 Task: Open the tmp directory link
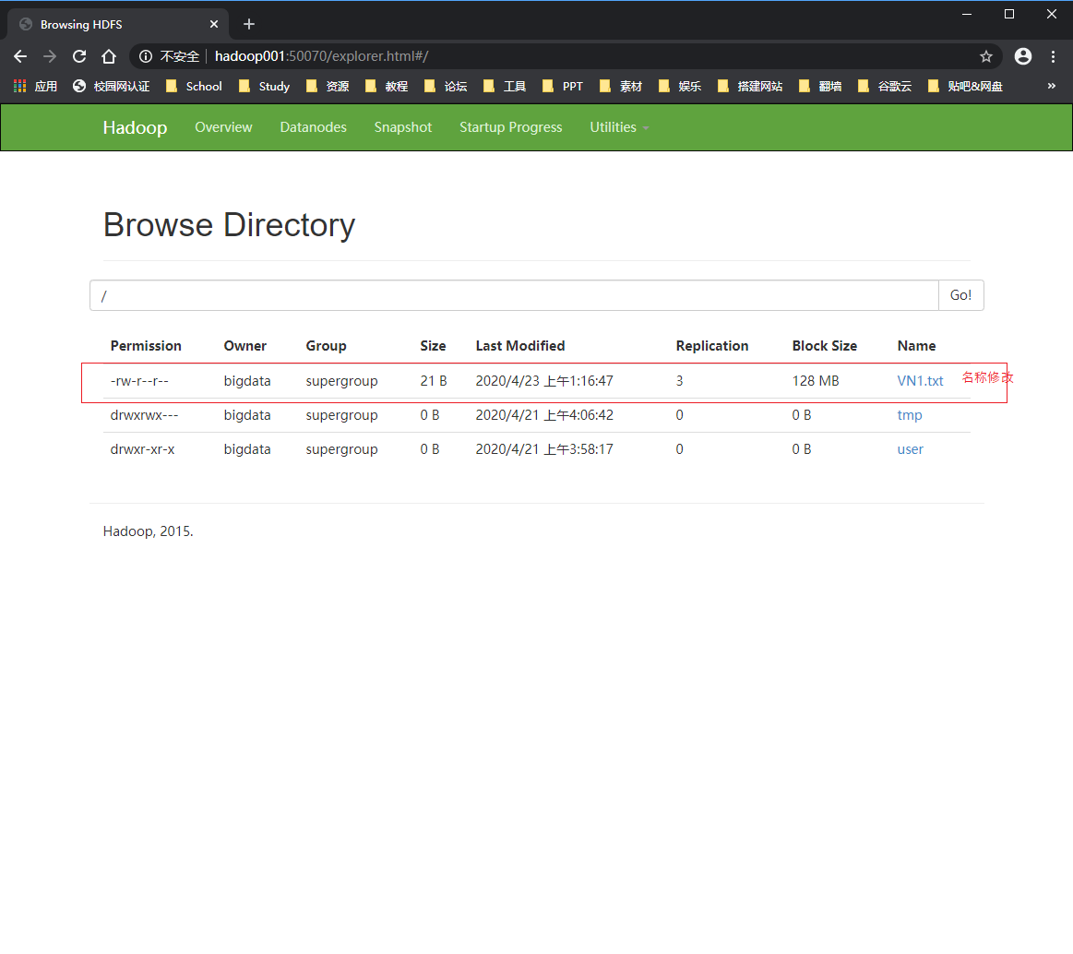tap(910, 415)
